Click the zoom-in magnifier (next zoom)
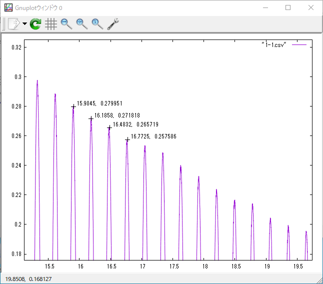Image resolution: width=323 pixels, height=284 pixels. point(81,24)
